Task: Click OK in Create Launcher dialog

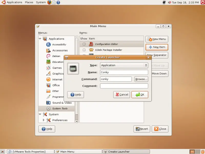Action: click(x=140, y=94)
